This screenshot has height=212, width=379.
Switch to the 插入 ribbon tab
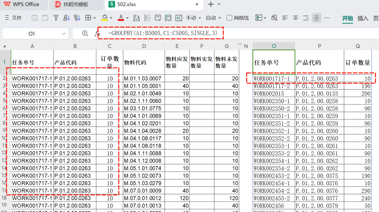click(x=363, y=18)
